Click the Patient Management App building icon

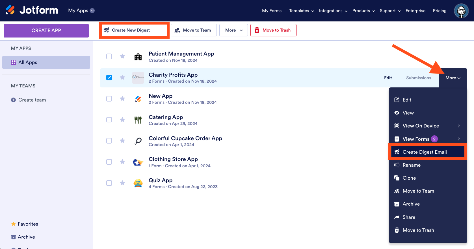click(x=138, y=57)
